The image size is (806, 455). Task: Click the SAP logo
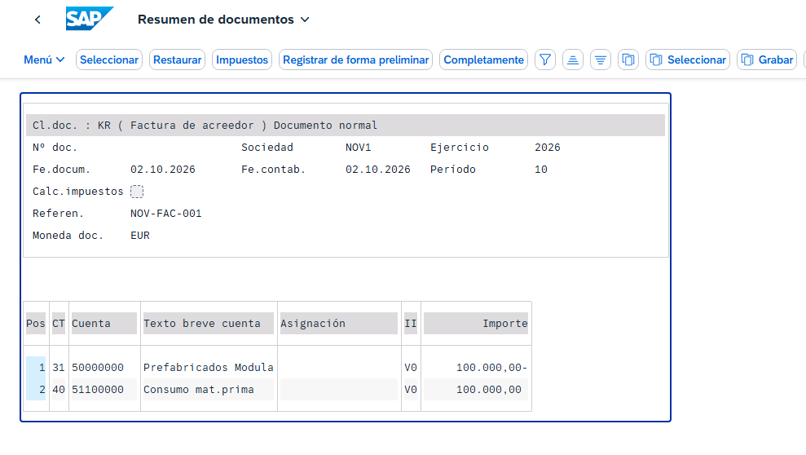point(90,19)
